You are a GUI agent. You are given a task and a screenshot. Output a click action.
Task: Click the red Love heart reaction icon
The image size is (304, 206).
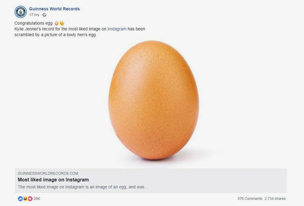[30, 199]
